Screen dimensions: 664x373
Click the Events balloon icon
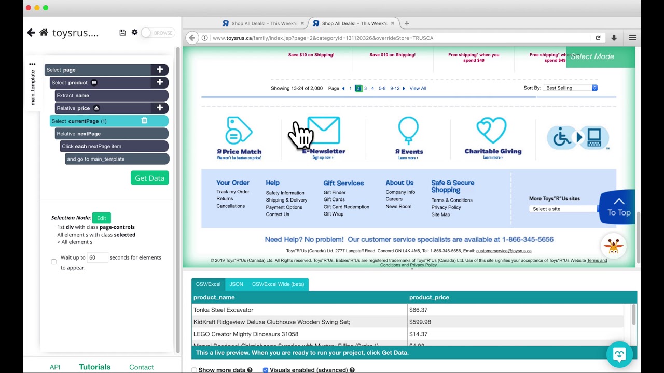tap(408, 131)
